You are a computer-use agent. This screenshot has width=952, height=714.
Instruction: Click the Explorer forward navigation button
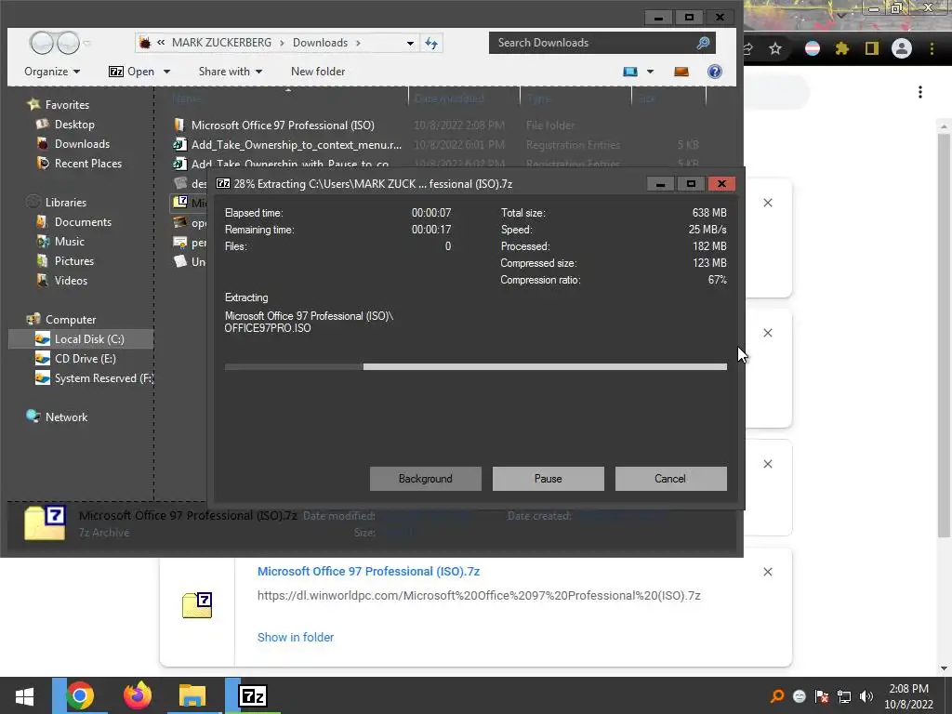(x=68, y=43)
